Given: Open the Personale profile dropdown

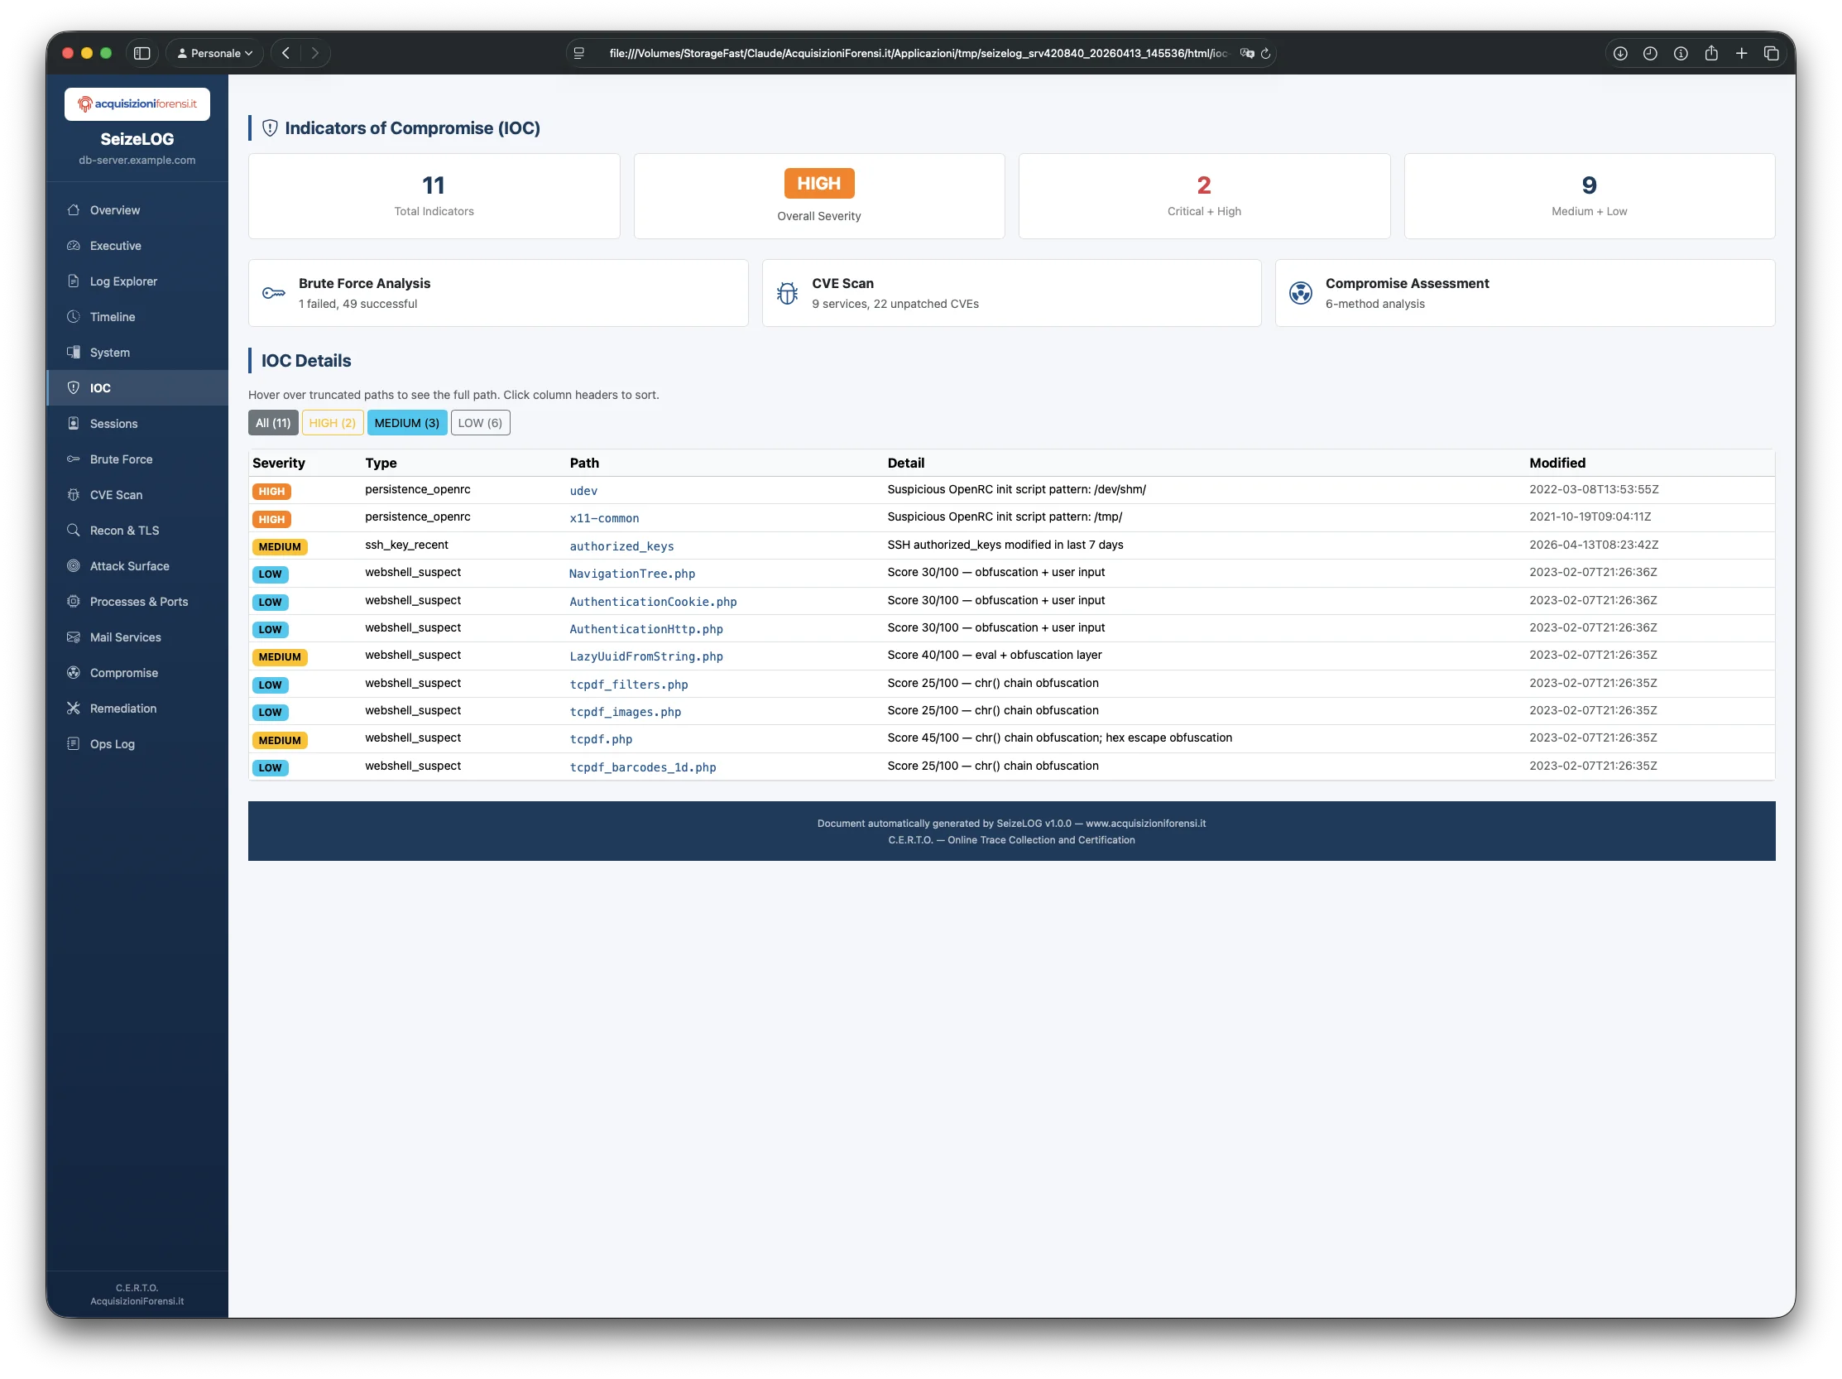Looking at the screenshot, I should 215,53.
